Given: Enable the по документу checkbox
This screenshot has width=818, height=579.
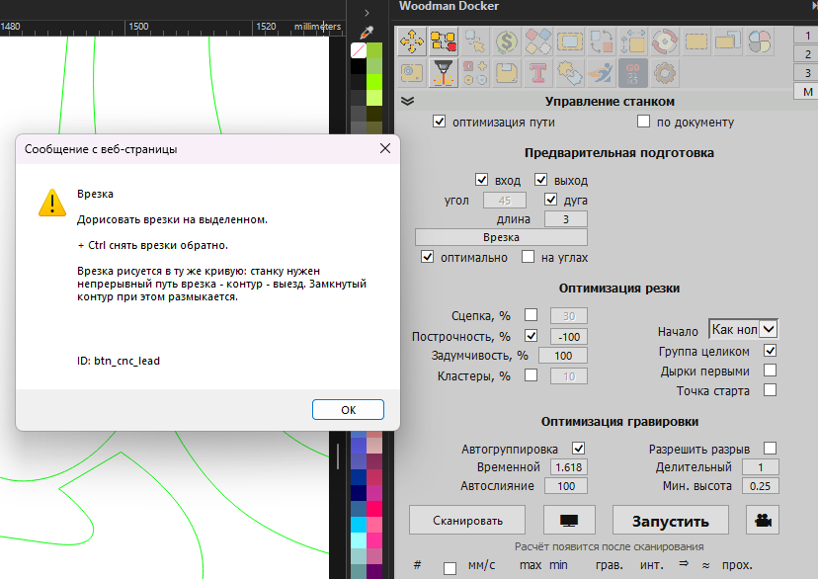Looking at the screenshot, I should click(x=643, y=122).
